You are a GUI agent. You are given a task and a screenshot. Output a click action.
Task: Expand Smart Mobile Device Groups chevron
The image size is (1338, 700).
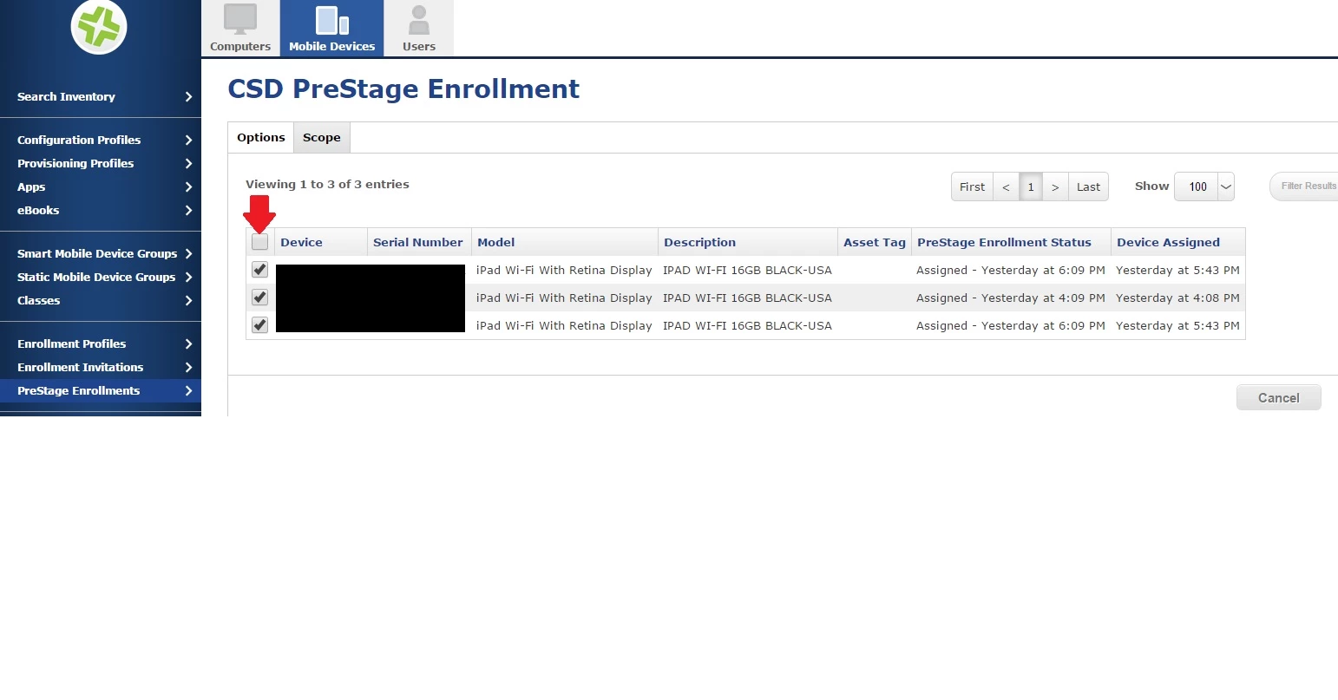(x=188, y=253)
